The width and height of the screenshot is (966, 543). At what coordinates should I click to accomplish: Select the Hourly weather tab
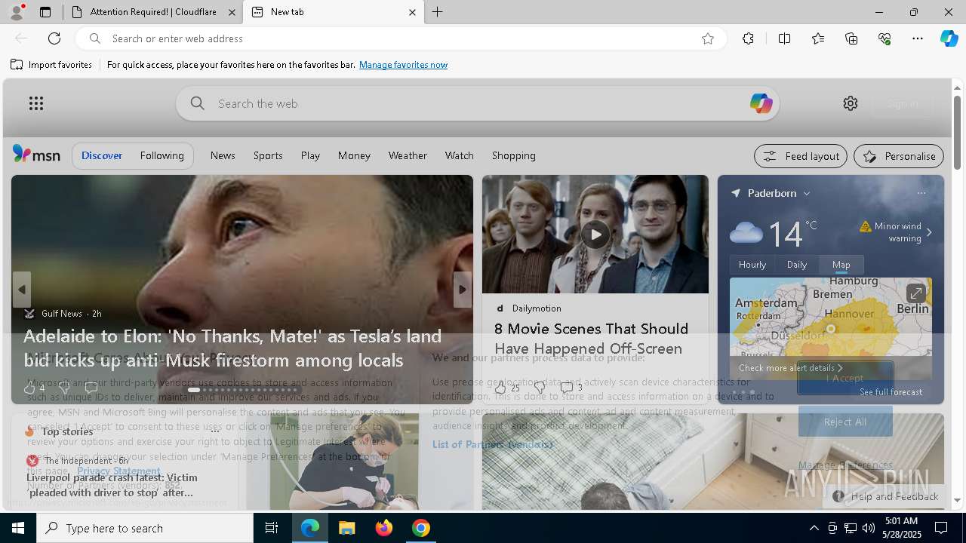[752, 265]
